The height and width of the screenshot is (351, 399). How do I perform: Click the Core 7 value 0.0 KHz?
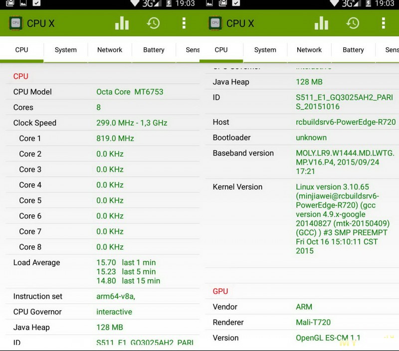click(x=110, y=231)
